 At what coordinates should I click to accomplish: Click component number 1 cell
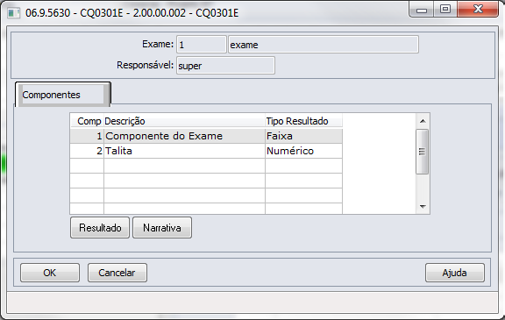(88, 136)
